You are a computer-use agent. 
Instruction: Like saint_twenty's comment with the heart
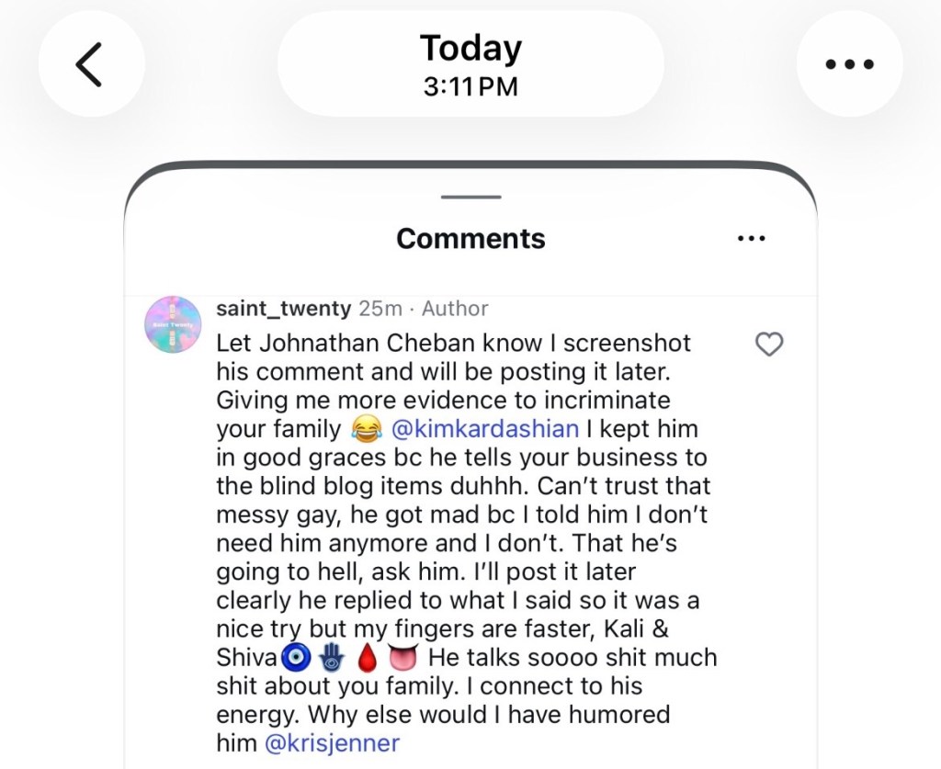[x=768, y=345]
